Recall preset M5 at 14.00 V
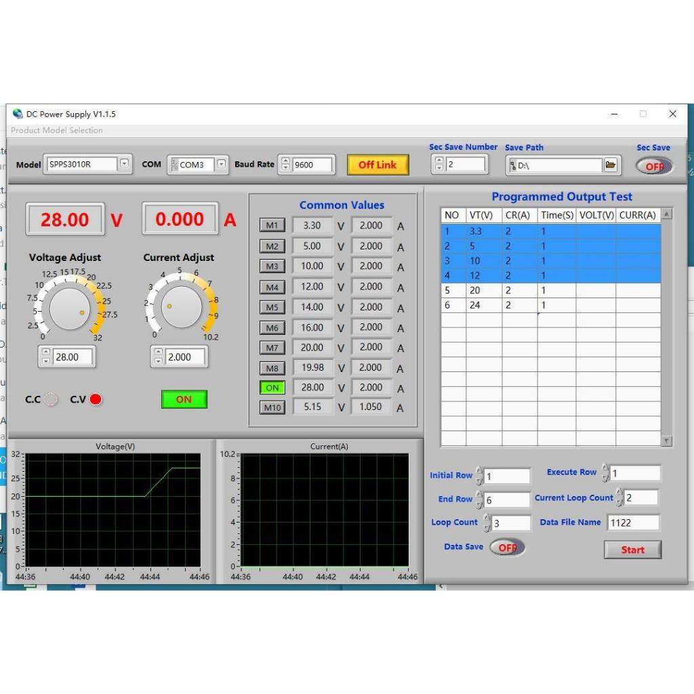The width and height of the screenshot is (694, 694). coord(272,307)
